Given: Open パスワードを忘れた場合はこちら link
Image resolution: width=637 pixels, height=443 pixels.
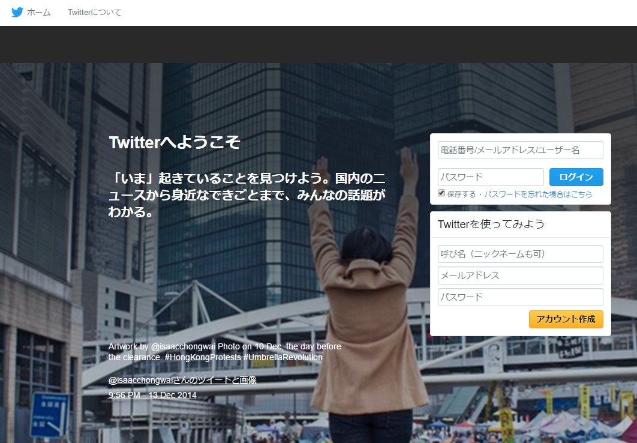Looking at the screenshot, I should (x=538, y=194).
